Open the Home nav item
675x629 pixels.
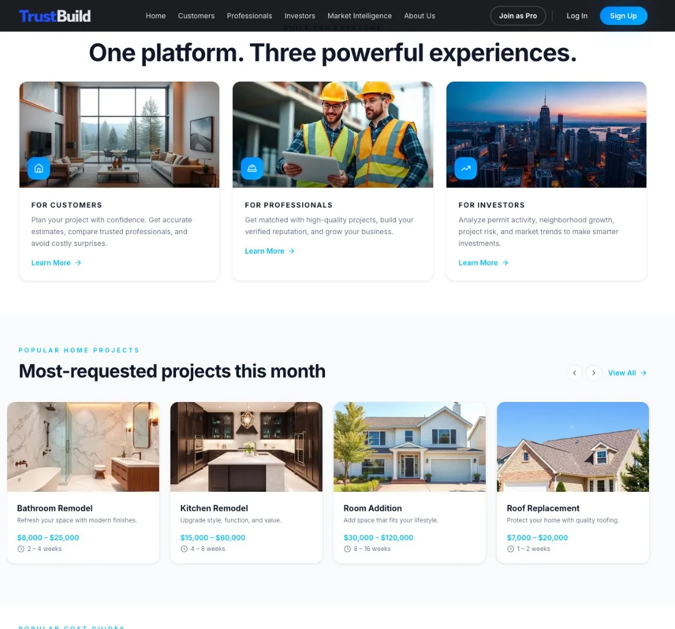coord(156,16)
